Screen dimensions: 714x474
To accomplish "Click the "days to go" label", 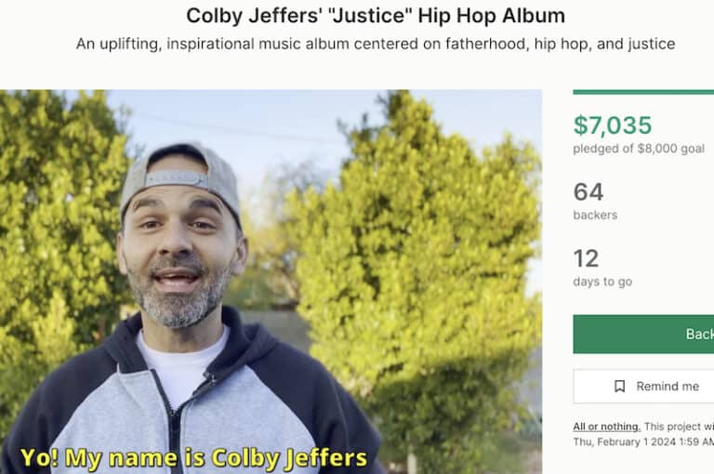I will (x=602, y=282).
